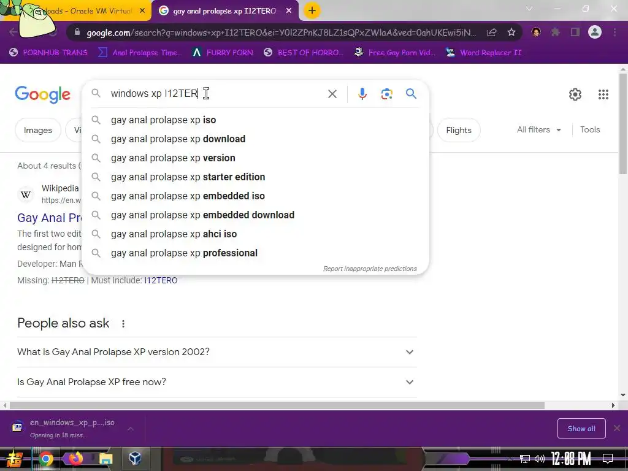Launch Firefox from the taskbar
This screenshot has height=471, width=628.
tap(75, 459)
